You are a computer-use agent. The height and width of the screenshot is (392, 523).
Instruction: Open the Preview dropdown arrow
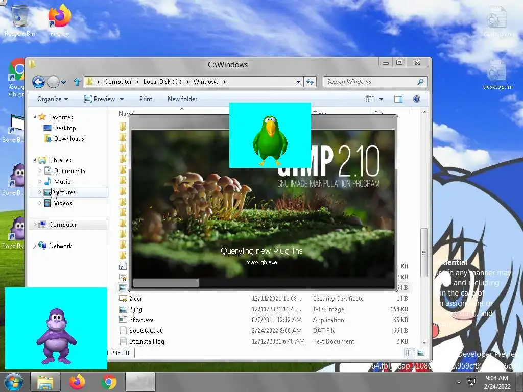(x=122, y=100)
